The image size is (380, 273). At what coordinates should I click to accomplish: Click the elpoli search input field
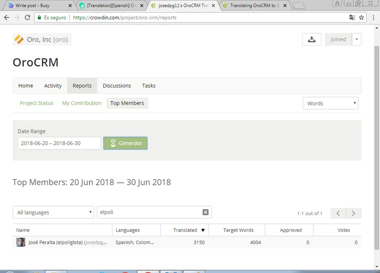[x=154, y=212]
